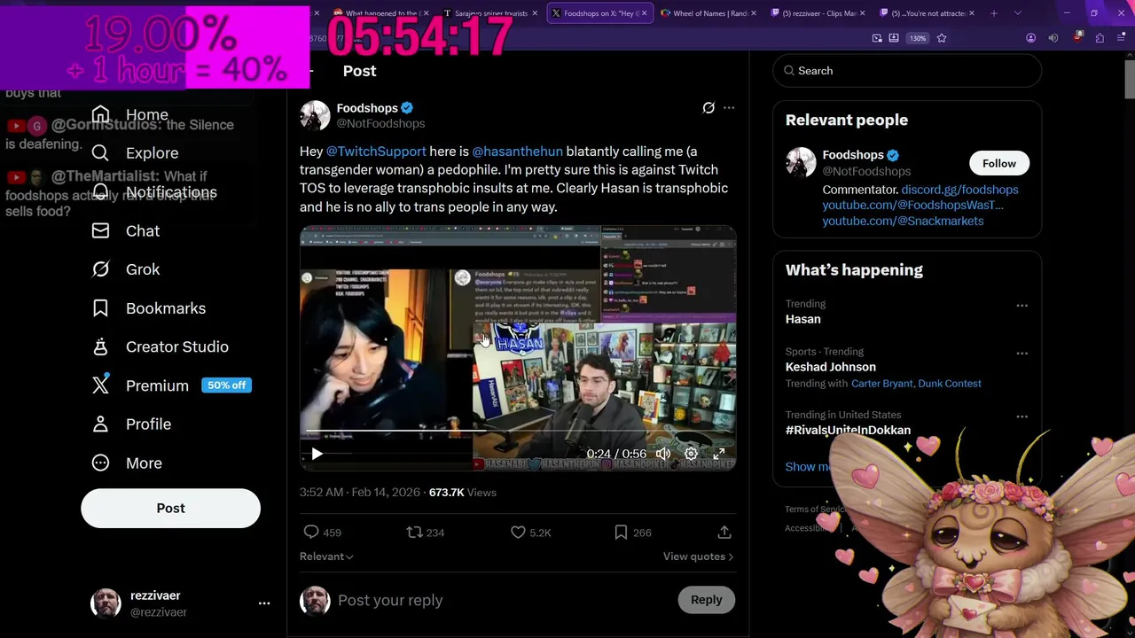
Task: Click the Grok explain icon on post
Action: click(x=708, y=108)
